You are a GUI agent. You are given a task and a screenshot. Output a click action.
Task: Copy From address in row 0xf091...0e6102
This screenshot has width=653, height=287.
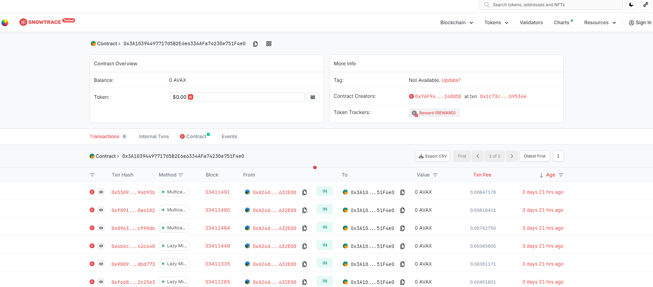(305, 210)
